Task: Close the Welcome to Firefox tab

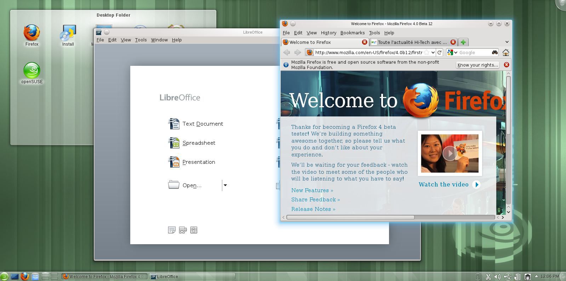Action: [364, 42]
